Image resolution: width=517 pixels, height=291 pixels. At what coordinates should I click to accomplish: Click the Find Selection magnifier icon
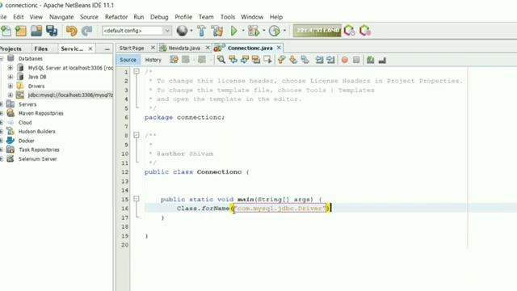[221, 60]
